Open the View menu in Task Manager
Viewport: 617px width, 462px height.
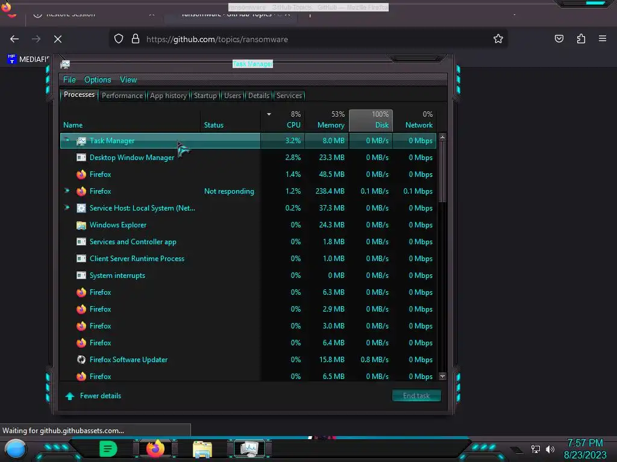128,80
